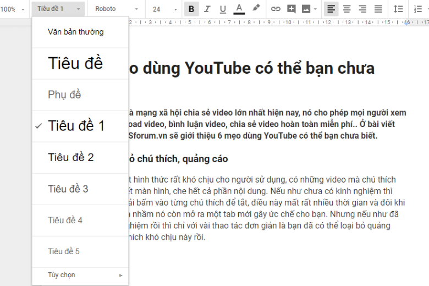Align text to the right
The width and height of the screenshot is (429, 286).
(x=362, y=9)
